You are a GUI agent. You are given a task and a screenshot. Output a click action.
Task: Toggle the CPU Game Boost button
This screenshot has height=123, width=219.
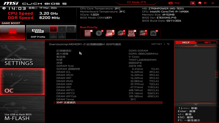pyautogui.click(x=13, y=33)
